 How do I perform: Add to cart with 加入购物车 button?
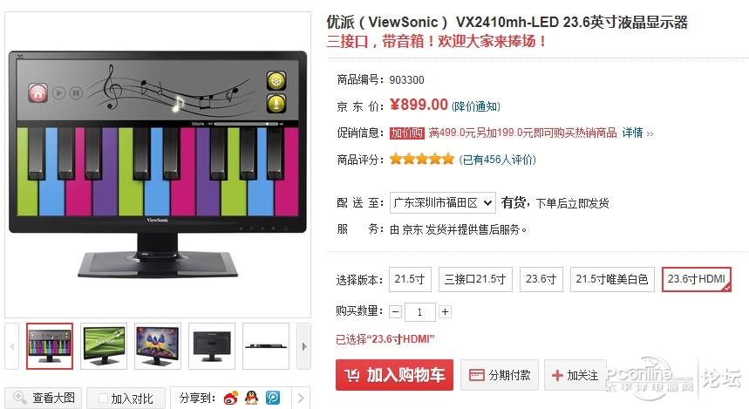[x=394, y=375]
